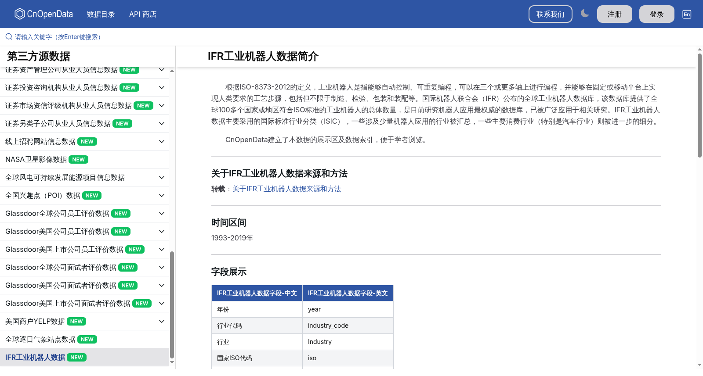Open 美国商户YELP数据 entry
Screen dimensions: 703x376
(x=35, y=321)
